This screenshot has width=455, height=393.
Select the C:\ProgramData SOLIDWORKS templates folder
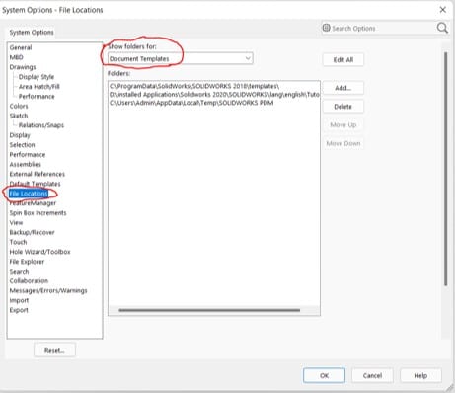point(194,86)
